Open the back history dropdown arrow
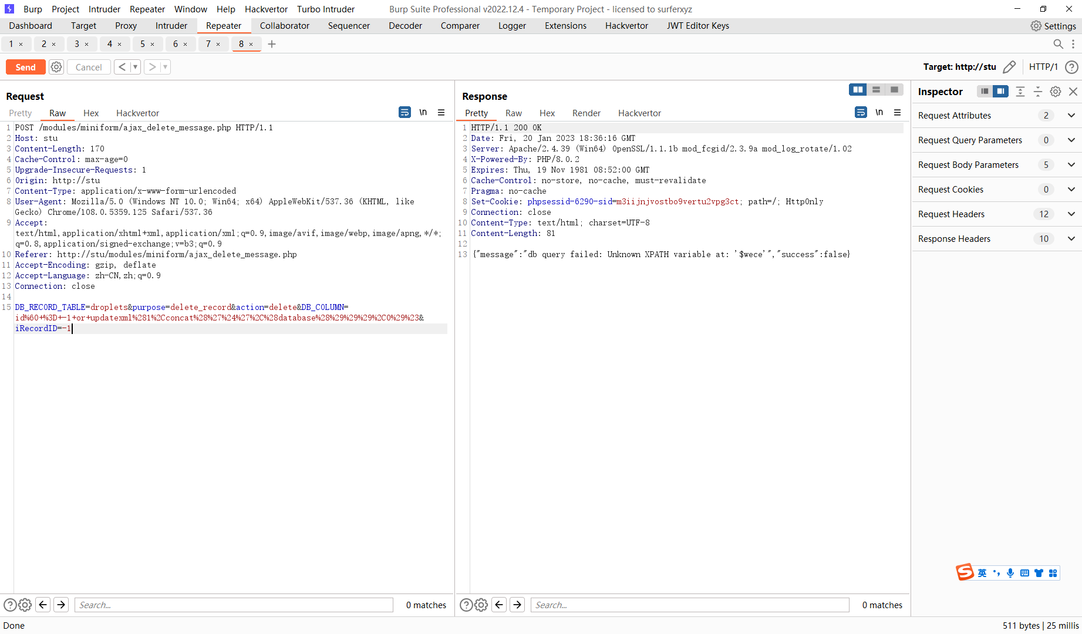Viewport: 1082px width, 634px height. (135, 67)
